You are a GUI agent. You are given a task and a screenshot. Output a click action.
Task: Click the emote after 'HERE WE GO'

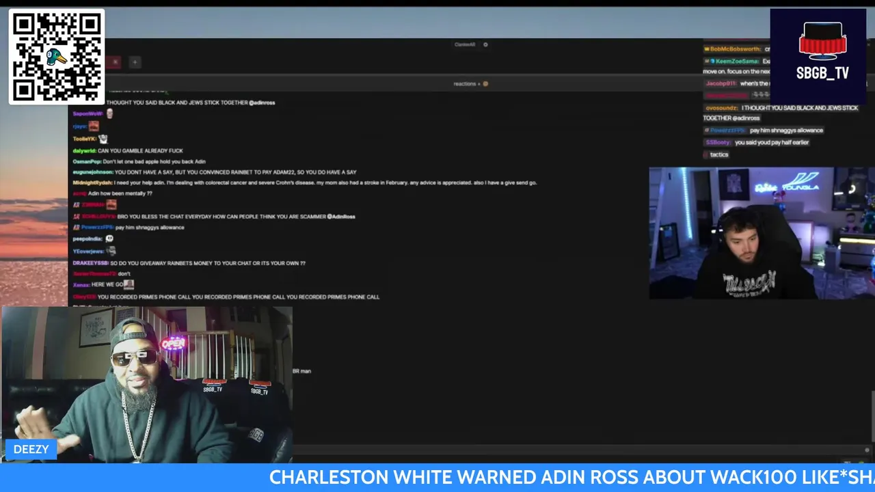pyautogui.click(x=129, y=284)
